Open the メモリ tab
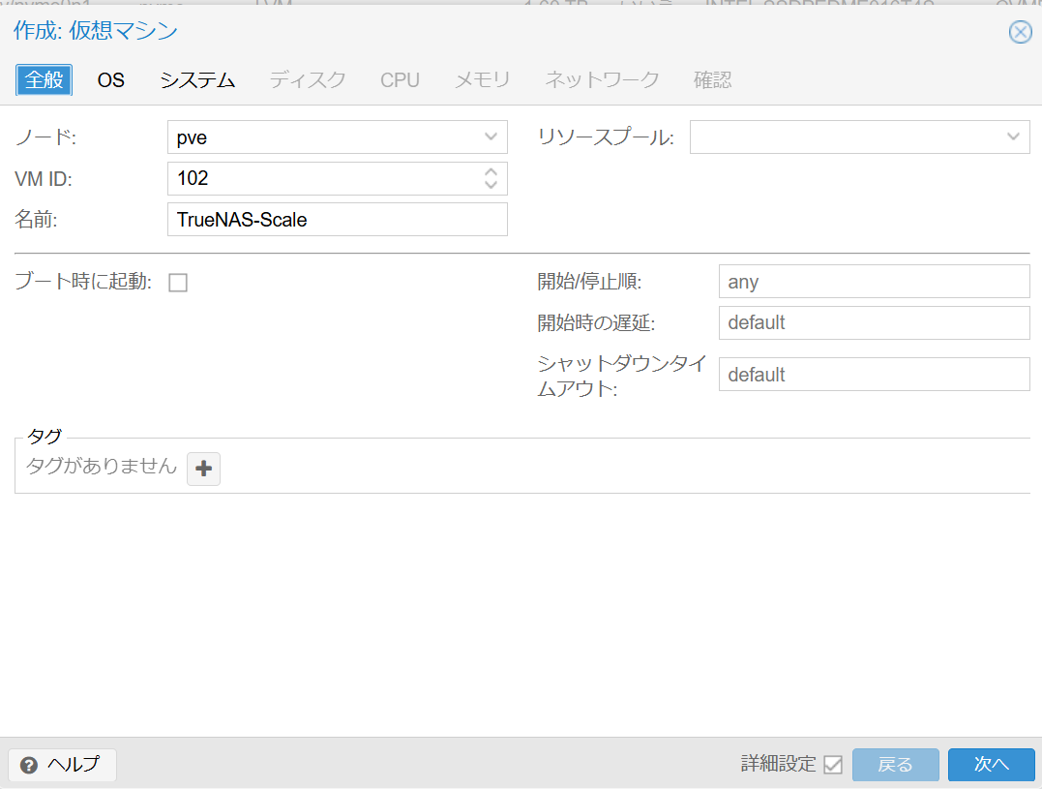Screen dimensions: 1042x789 point(482,79)
